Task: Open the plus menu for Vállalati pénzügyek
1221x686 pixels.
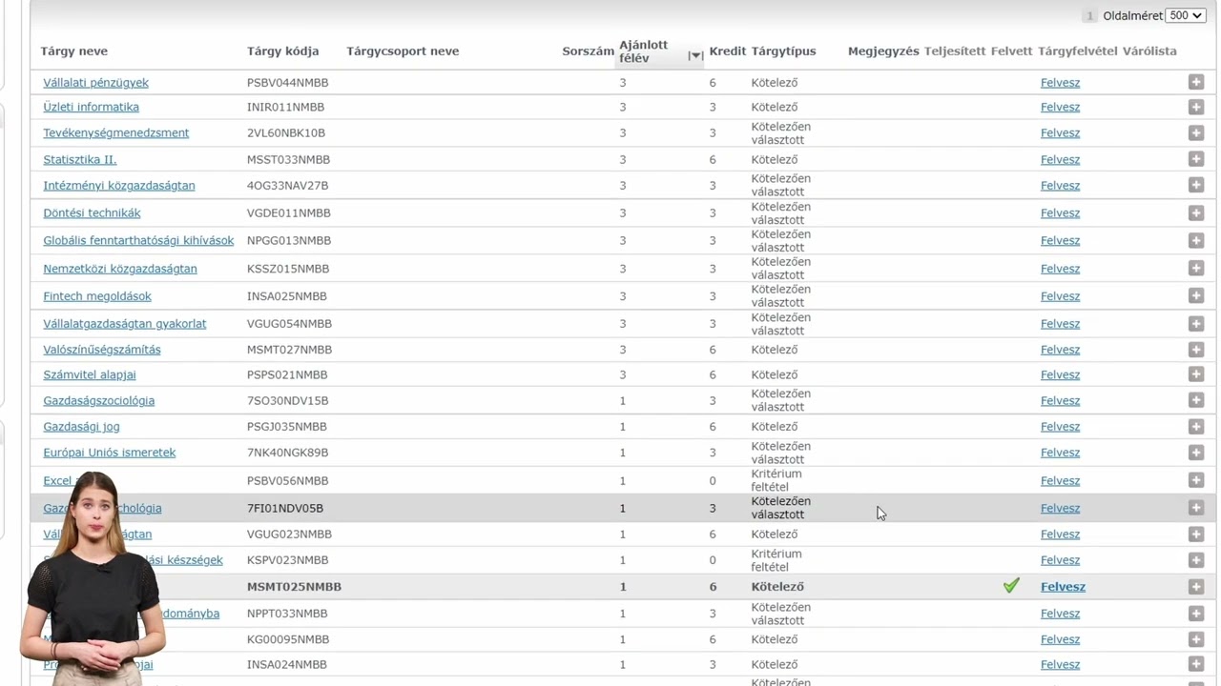Action: tap(1196, 83)
